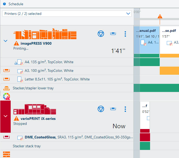Collapse the imagePRESS V900 printer section
179x158 pixels.
5,41
